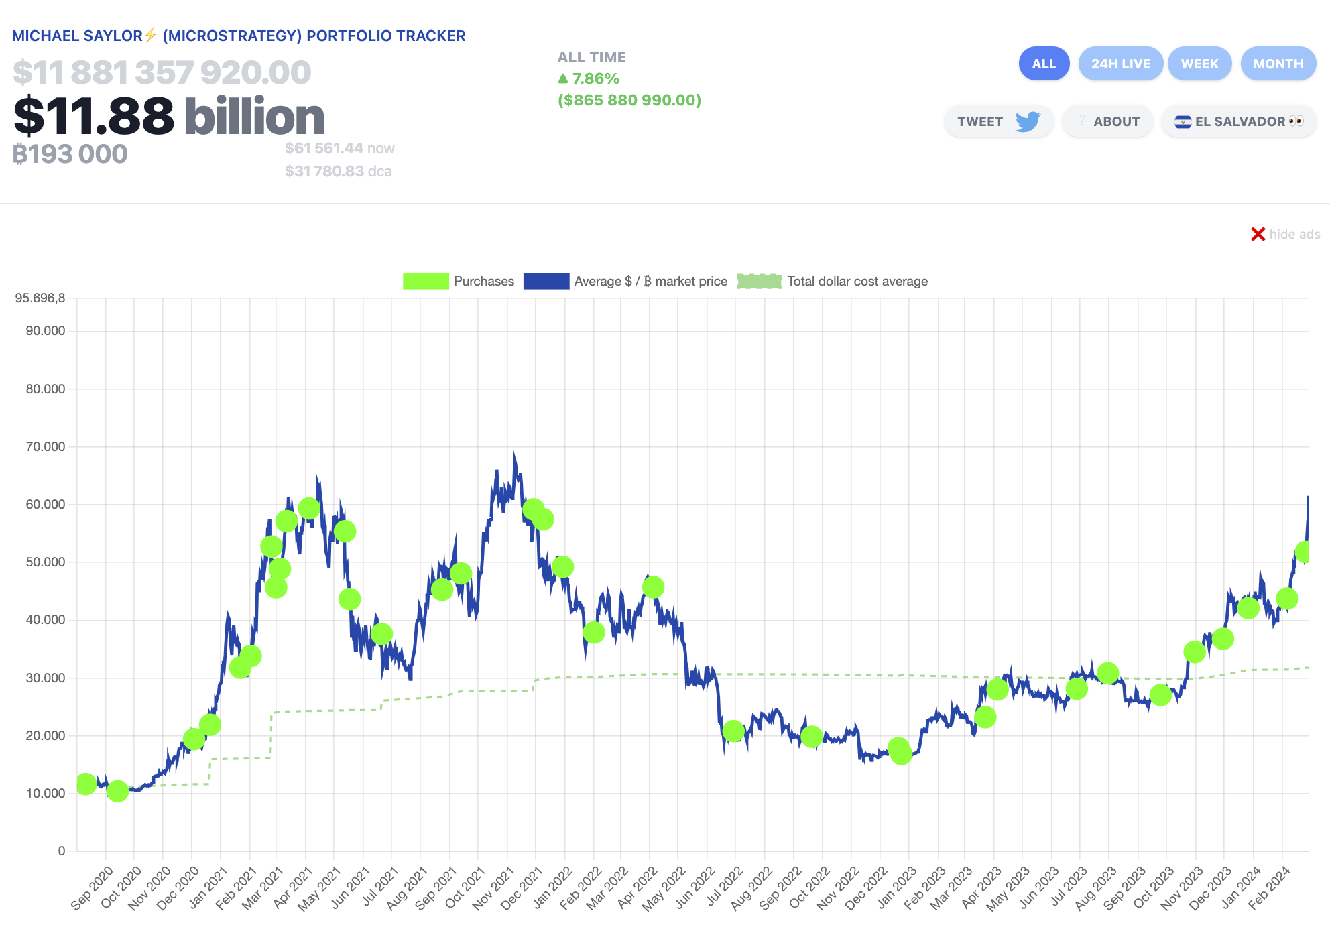This screenshot has width=1330, height=925.
Task: Click the green Purchases color swatch
Action: point(426,282)
